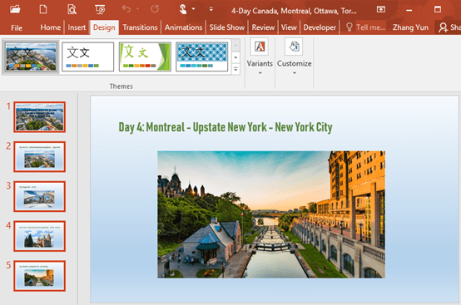Viewport: 461px width, 305px height.
Task: Select the Design tab
Action: point(104,27)
